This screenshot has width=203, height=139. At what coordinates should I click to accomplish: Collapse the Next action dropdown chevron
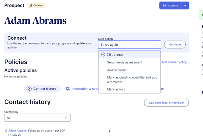coord(156,44)
